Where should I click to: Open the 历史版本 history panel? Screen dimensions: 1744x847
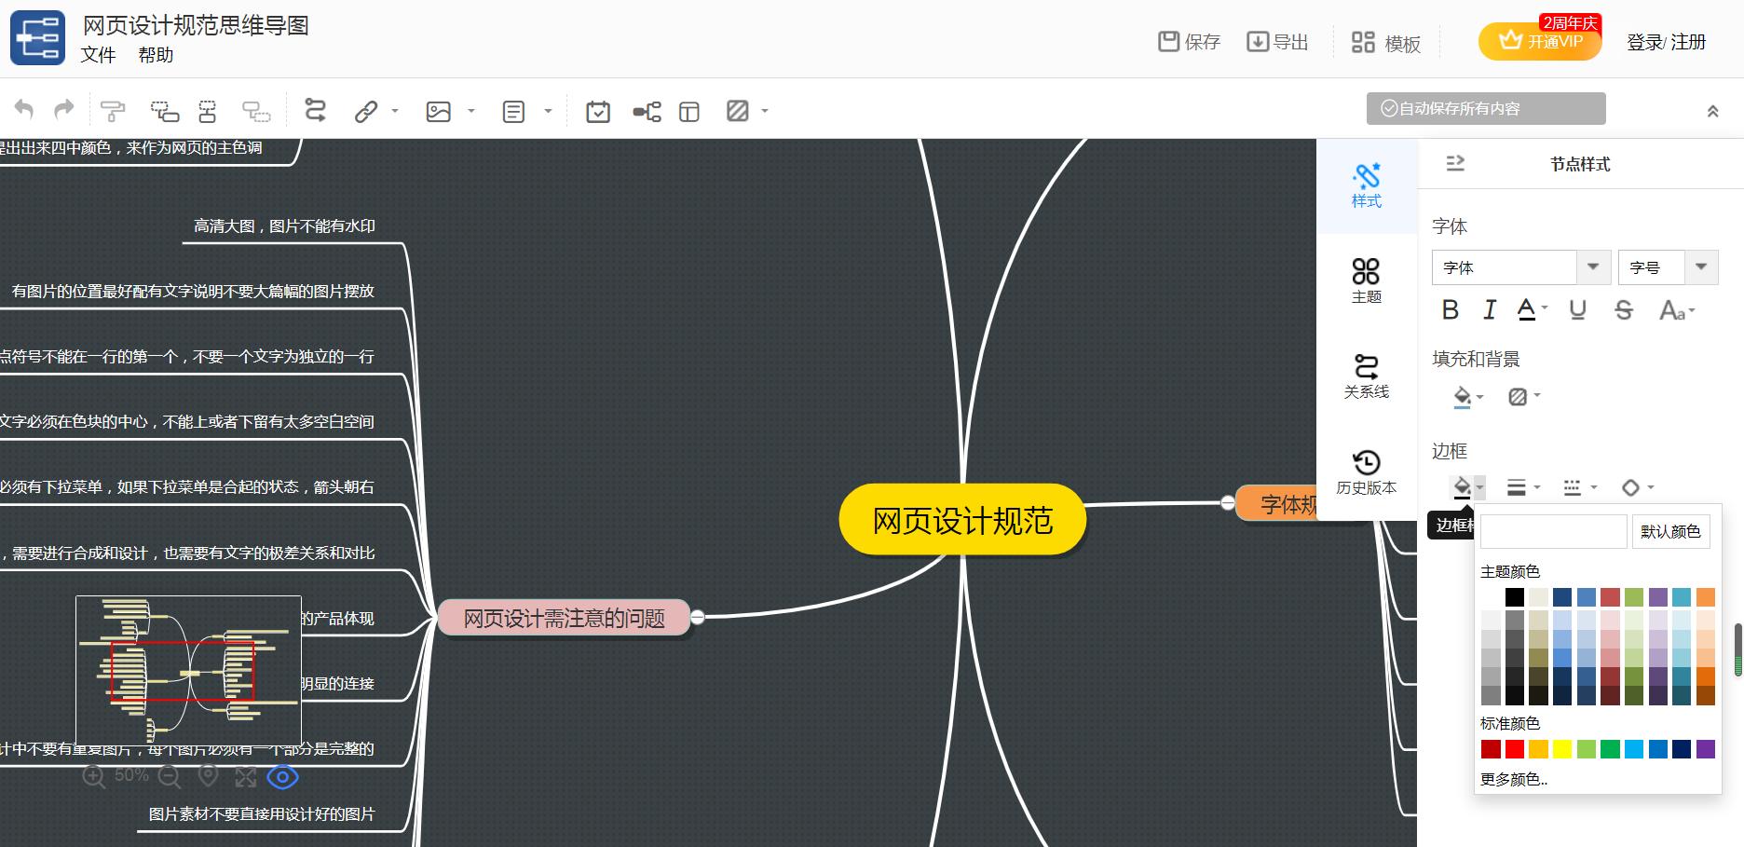[x=1366, y=471]
